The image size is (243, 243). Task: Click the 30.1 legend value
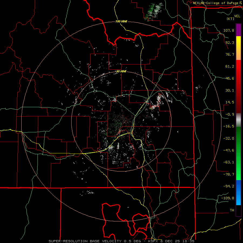click(230, 90)
